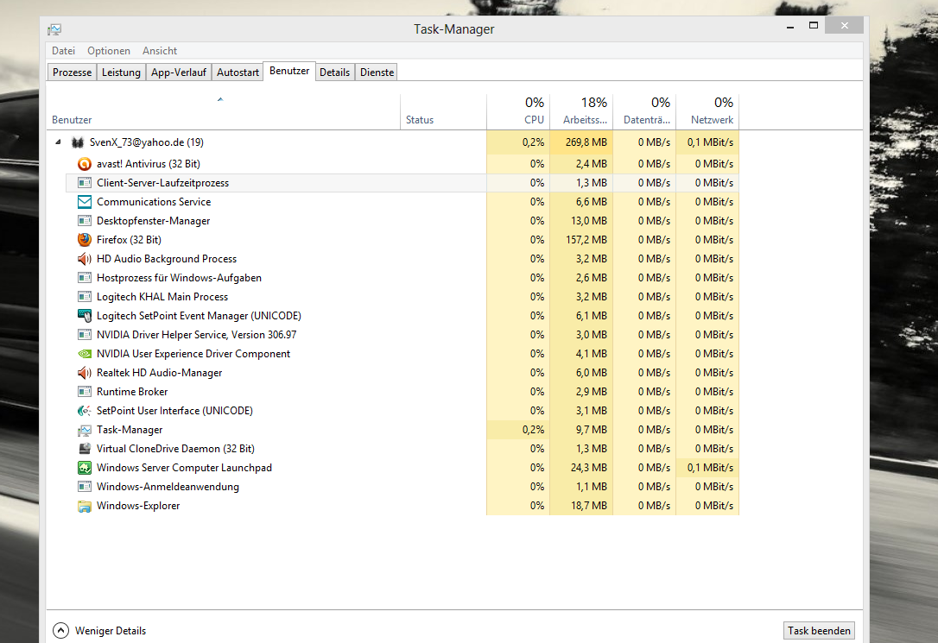Click Windows-Explorer memory value 18,7 MB
The image size is (938, 643).
[589, 506]
